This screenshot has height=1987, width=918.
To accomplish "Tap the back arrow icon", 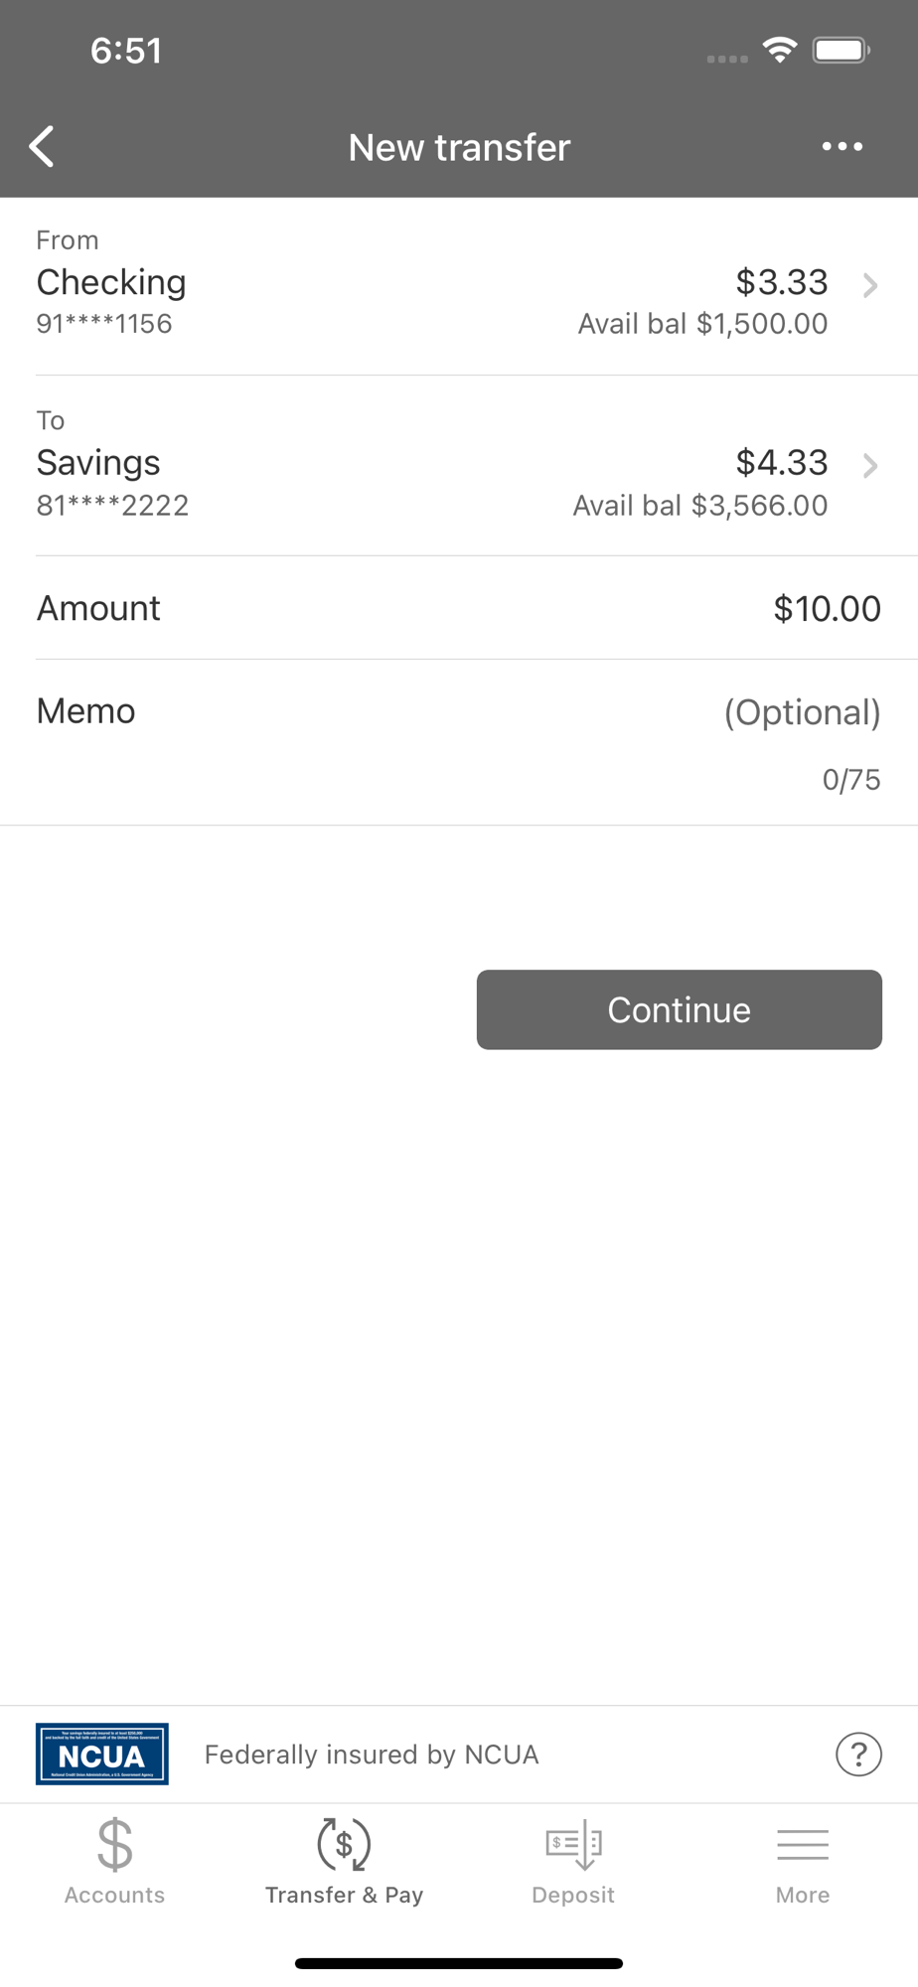I will coord(42,147).
